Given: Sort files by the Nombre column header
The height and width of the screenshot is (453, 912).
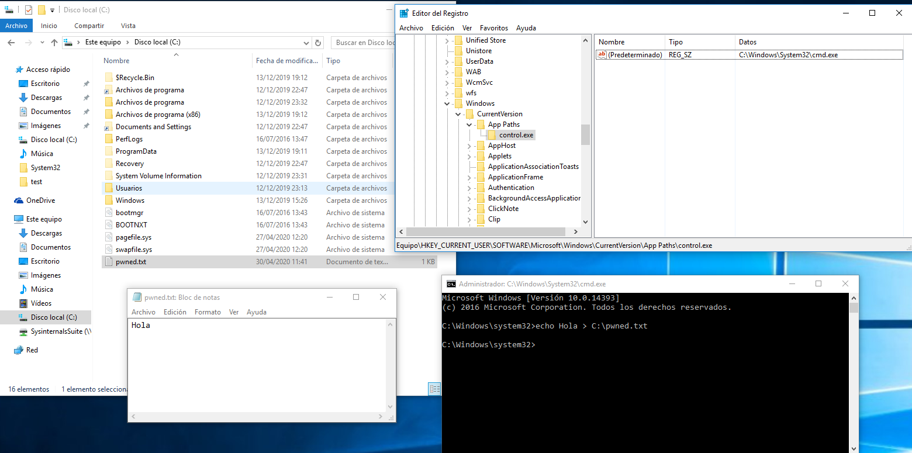Looking at the screenshot, I should [x=116, y=61].
